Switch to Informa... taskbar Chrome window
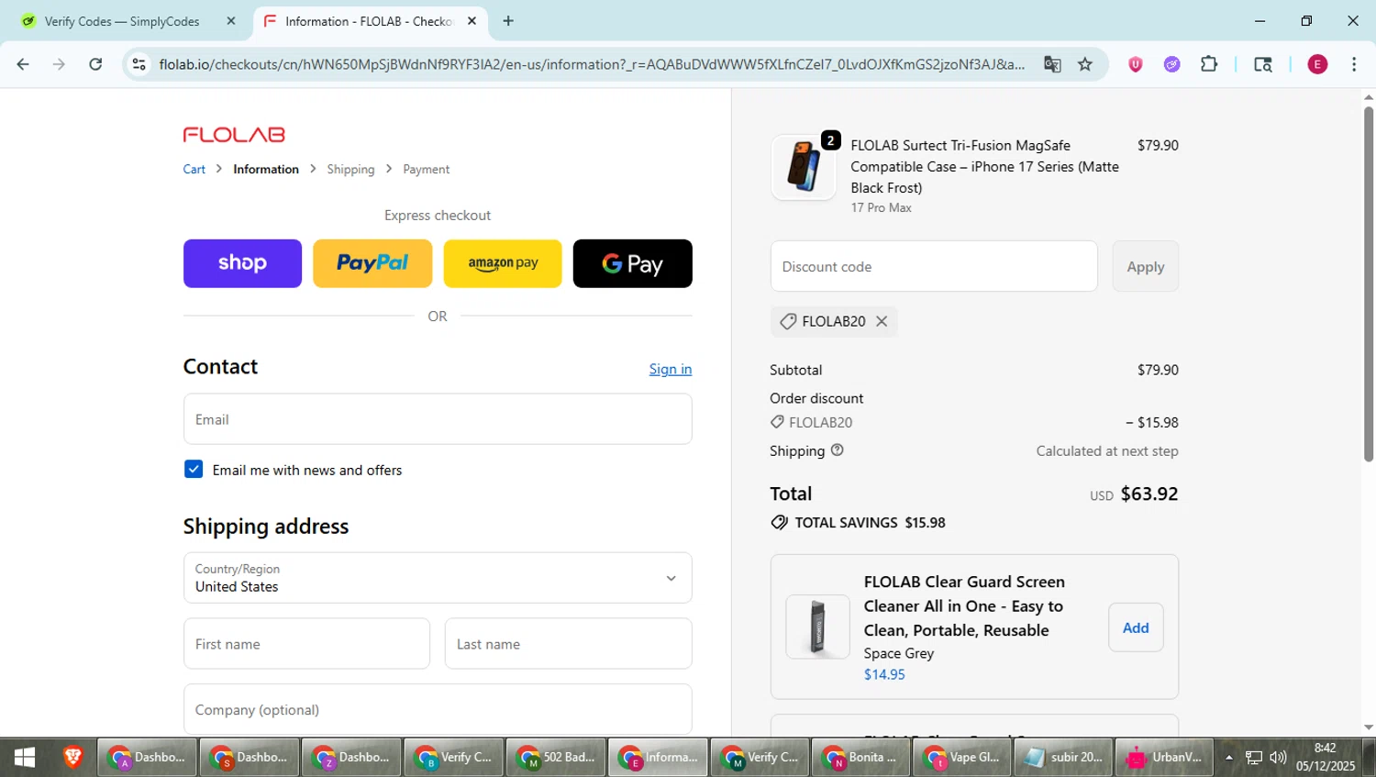The width and height of the screenshot is (1376, 777). coord(658,758)
